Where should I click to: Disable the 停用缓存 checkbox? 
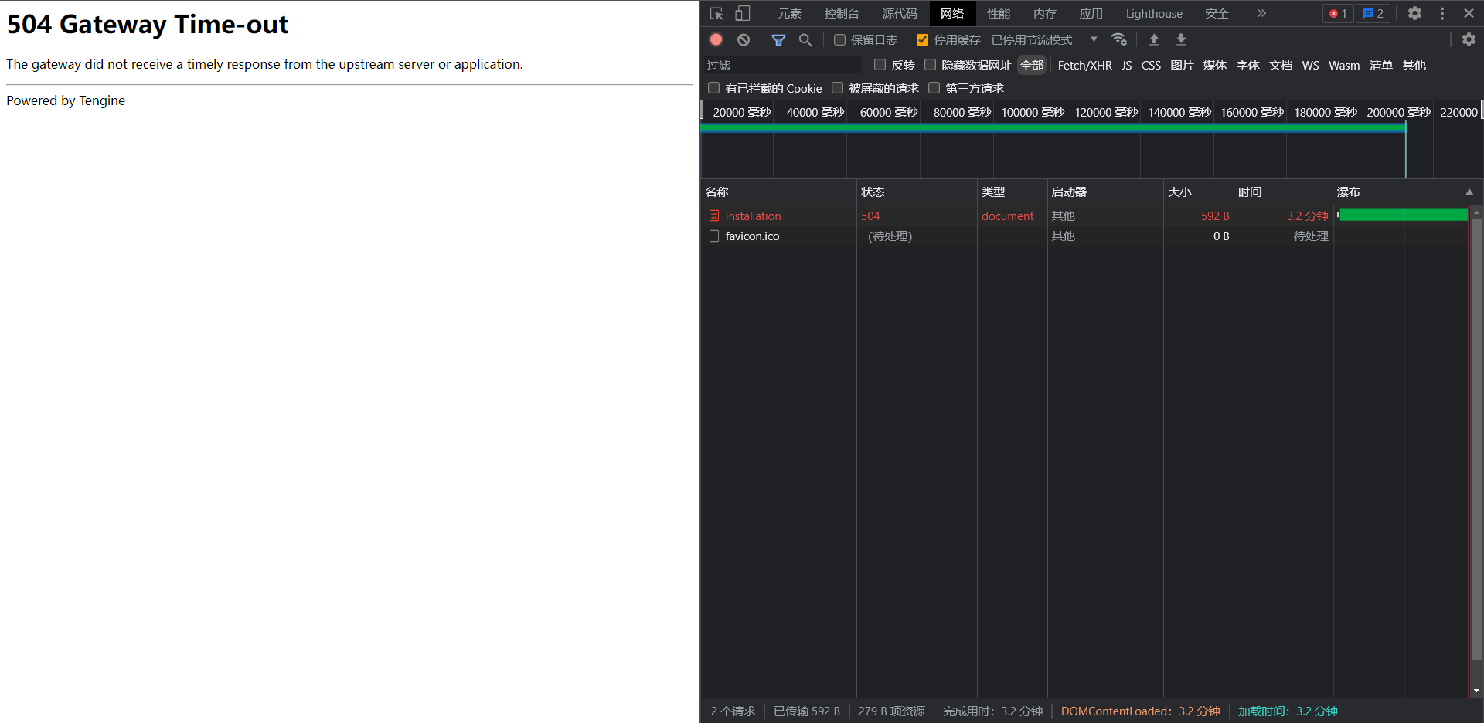[x=921, y=39]
